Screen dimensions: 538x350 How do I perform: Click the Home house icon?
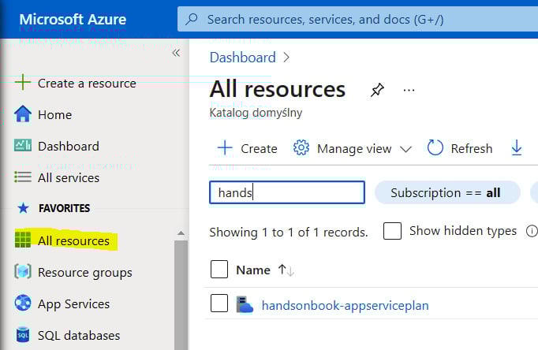(23, 114)
